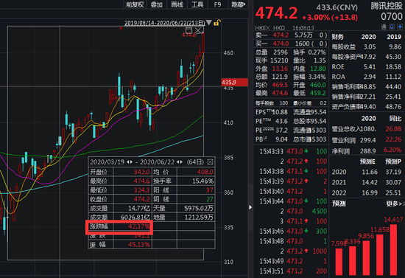Viewport: 405px width, 278px height.
Task: Click the yellow unlock padlock icon
Action: [x=216, y=23]
